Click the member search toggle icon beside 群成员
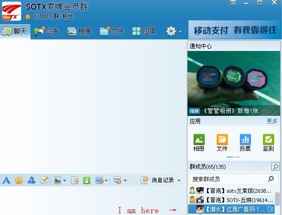Screen dimensions: 282x215 pos(276,167)
